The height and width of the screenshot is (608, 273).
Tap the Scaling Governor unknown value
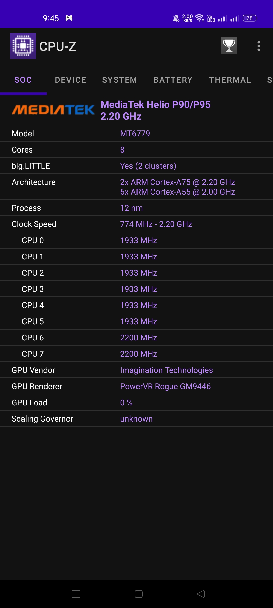point(136,419)
